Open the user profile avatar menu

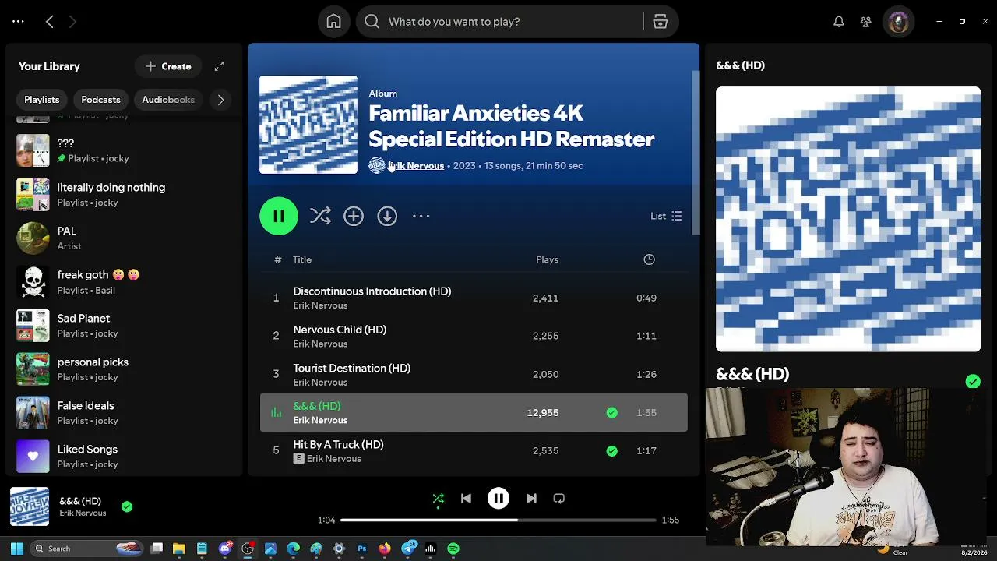898,22
